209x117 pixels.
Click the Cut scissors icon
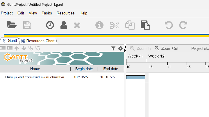pos(115,25)
